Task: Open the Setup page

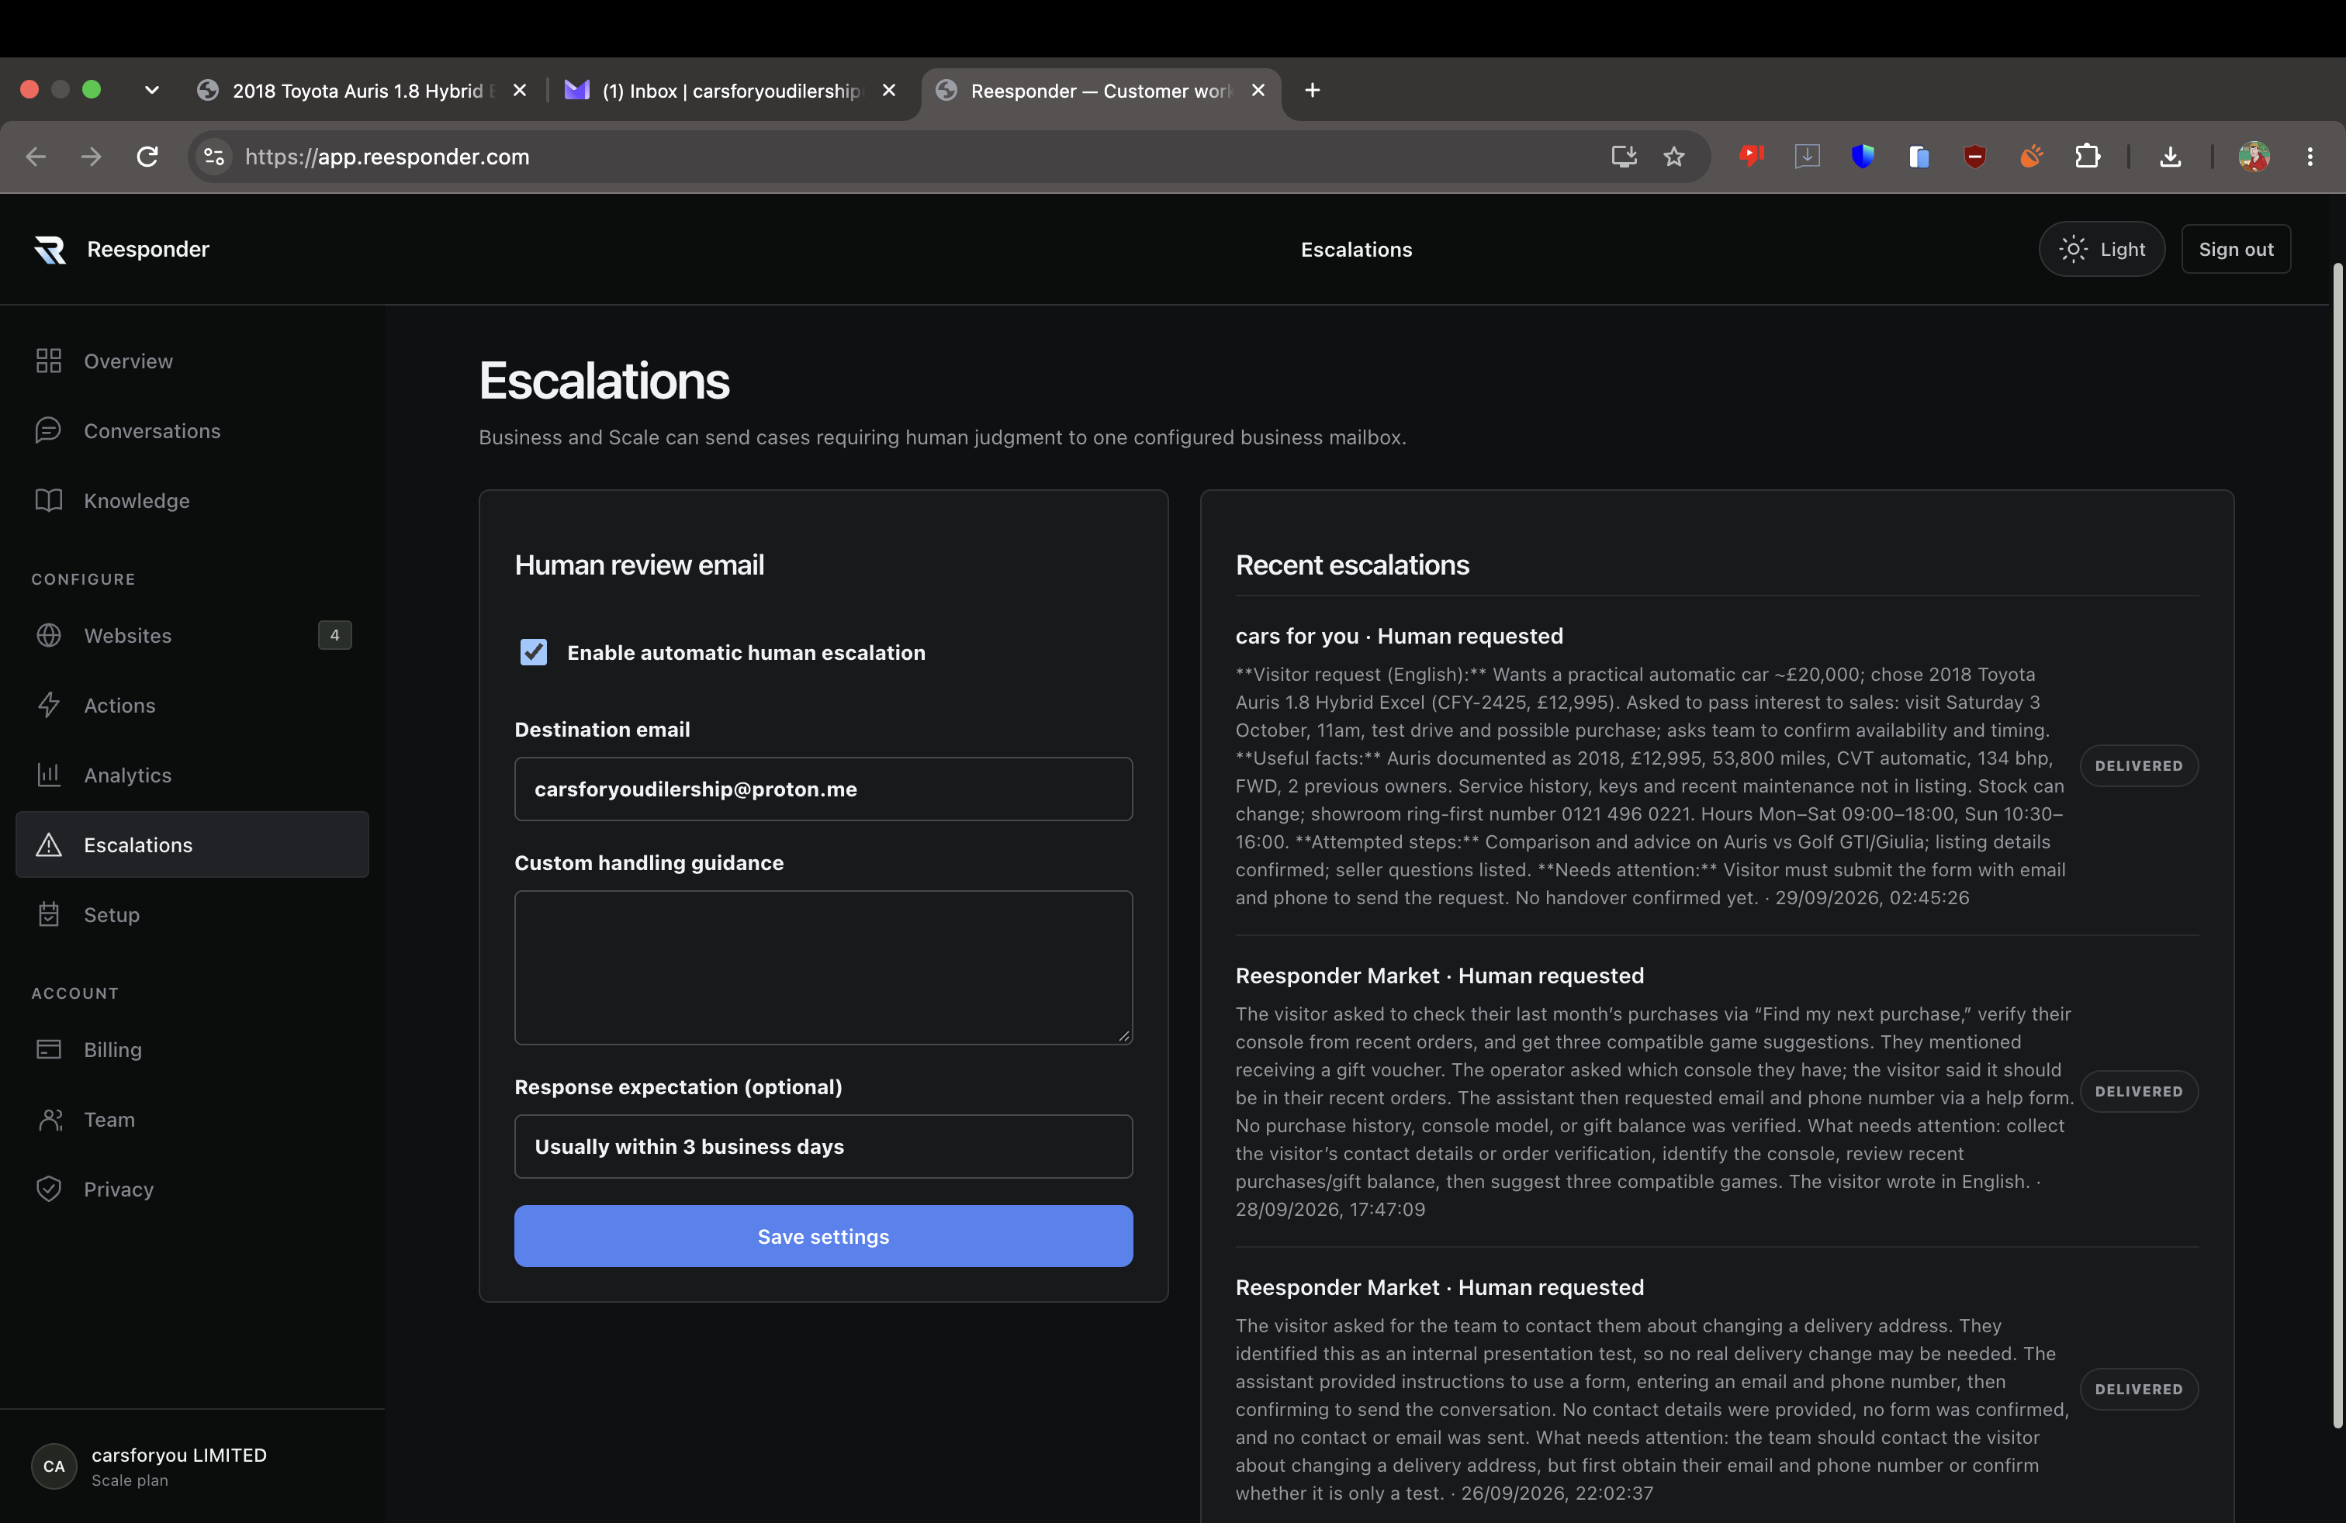Action: click(x=192, y=914)
